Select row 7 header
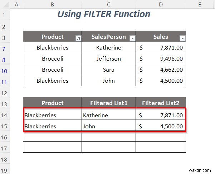Image resolution: width=215 pixels, height=174 pixels. [x=4, y=47]
